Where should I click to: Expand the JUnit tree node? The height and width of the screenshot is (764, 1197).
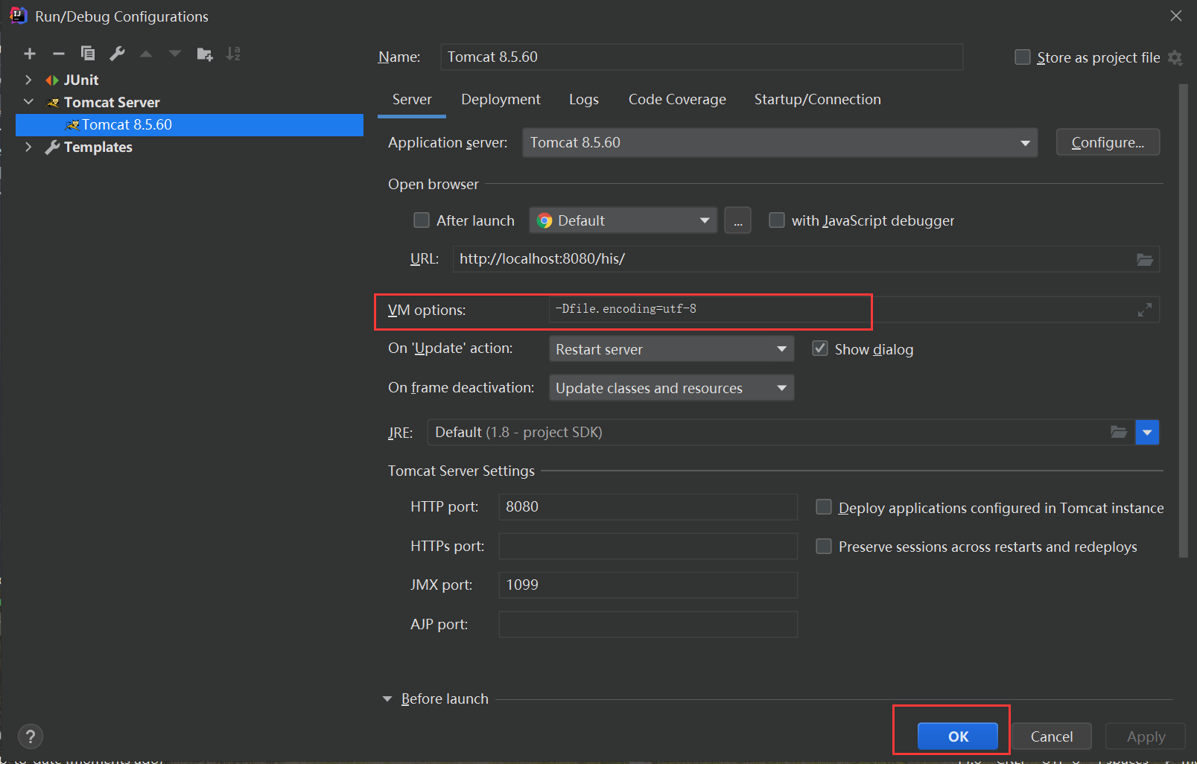28,80
